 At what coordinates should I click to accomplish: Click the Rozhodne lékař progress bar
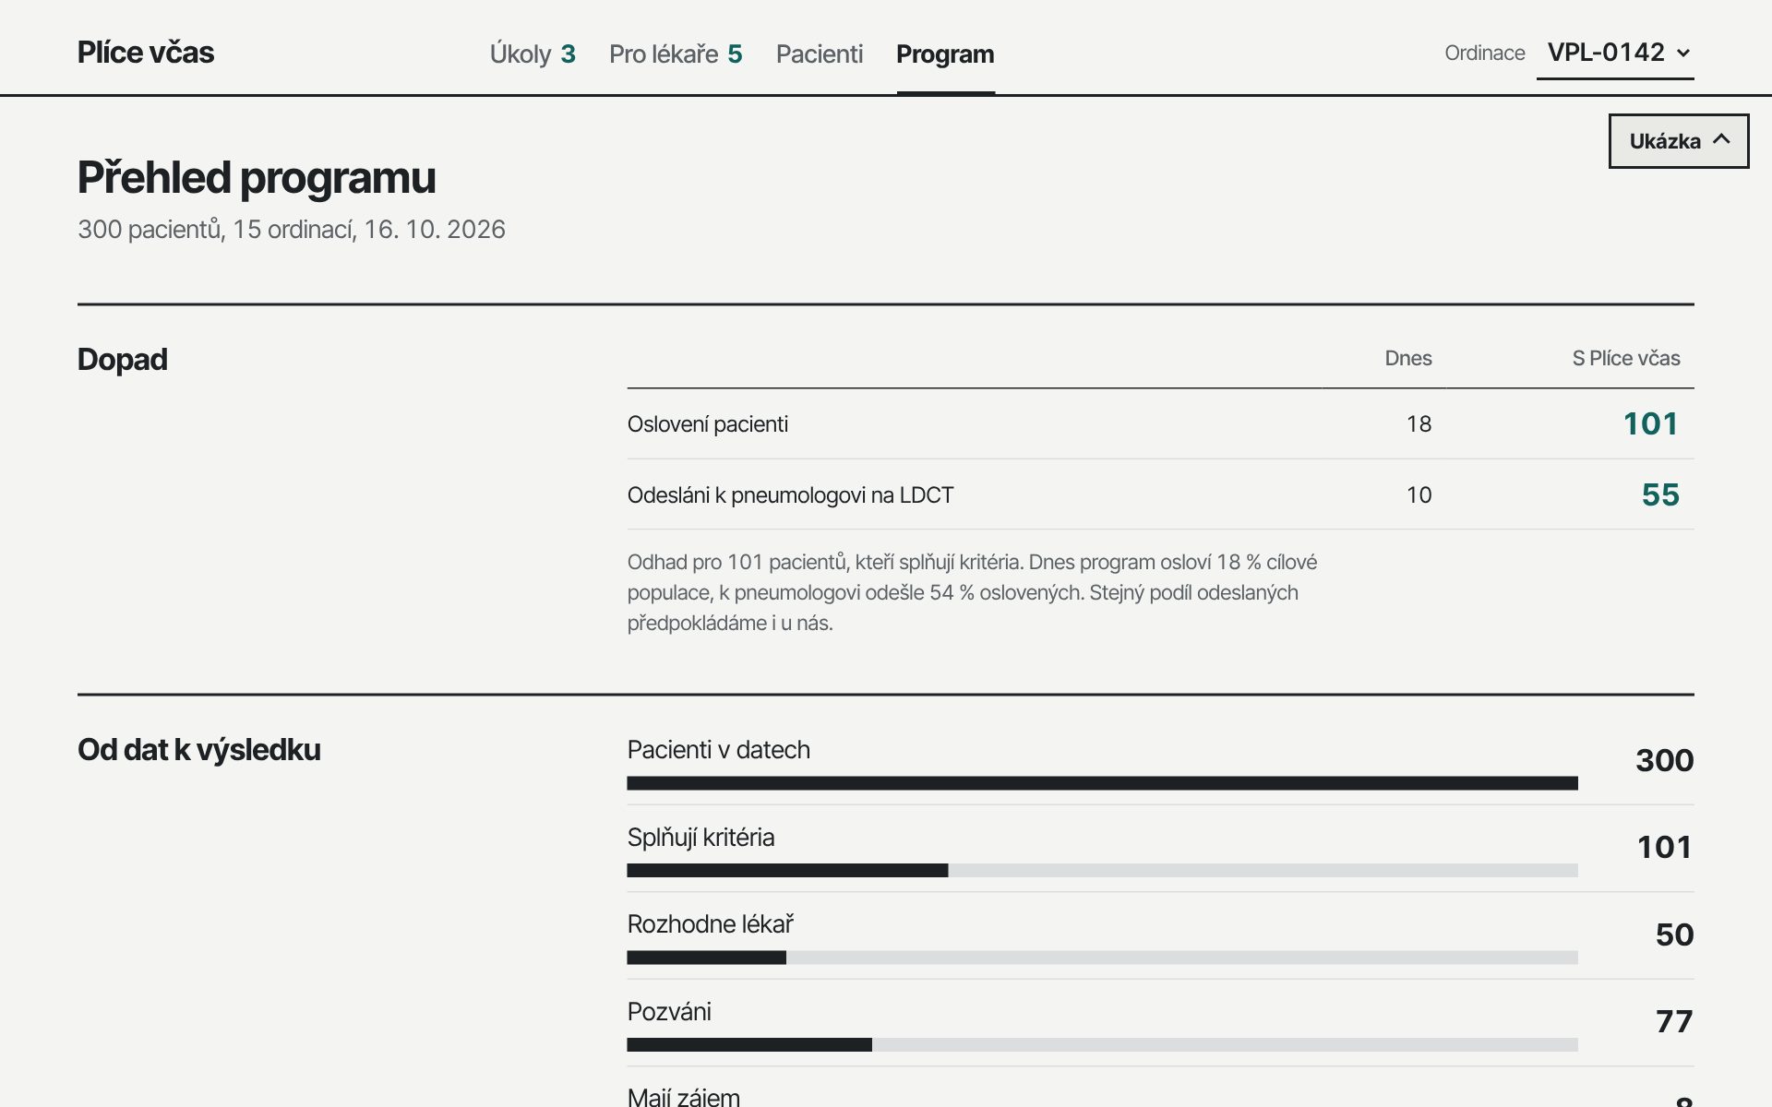1102,958
